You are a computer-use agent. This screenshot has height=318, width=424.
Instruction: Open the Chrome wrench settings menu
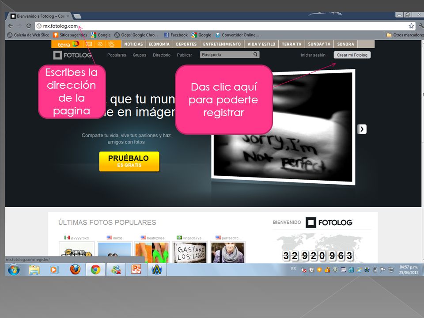tap(421, 26)
